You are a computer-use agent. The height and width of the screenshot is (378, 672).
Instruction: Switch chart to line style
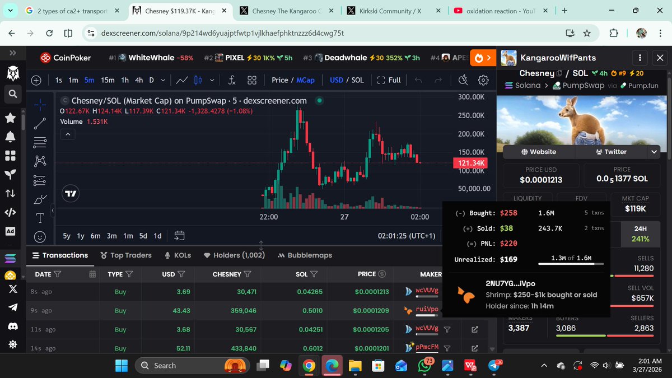181,80
